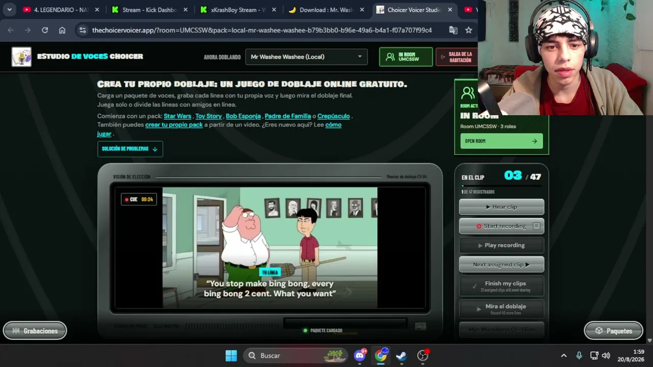
Task: Expand the 'Solución de problemas' section
Action: coord(130,149)
